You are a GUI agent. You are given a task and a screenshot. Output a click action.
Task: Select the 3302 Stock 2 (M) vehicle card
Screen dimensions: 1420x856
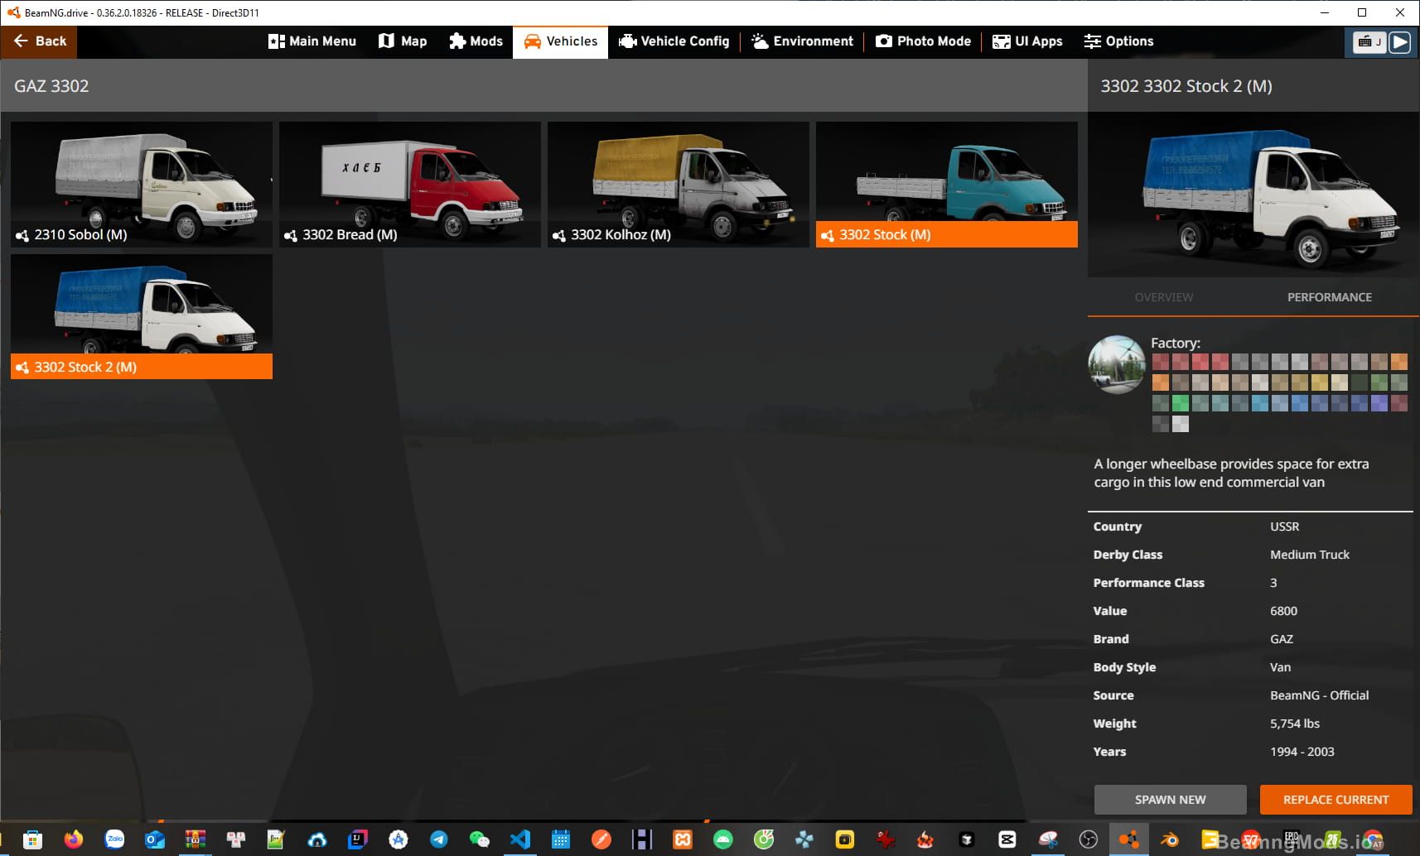pos(142,317)
